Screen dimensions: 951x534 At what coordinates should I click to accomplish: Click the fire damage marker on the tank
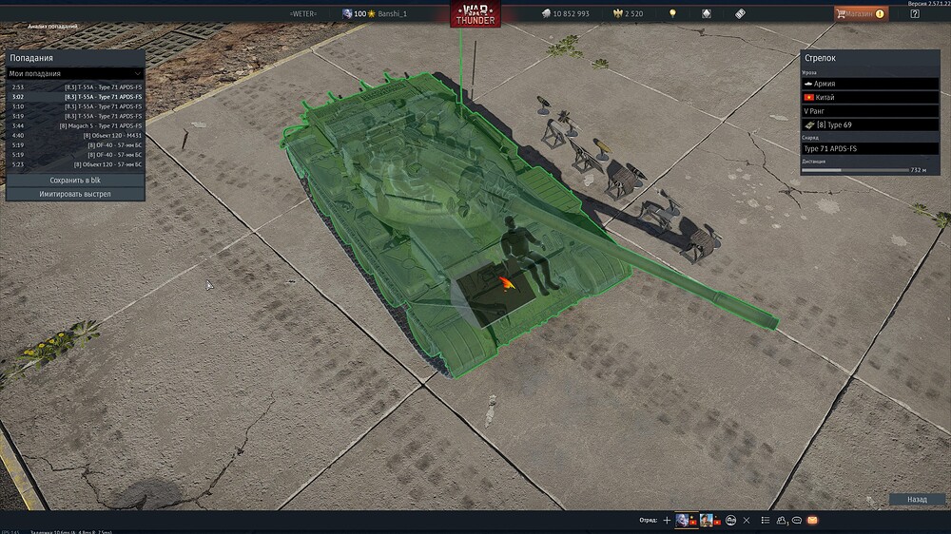coord(507,283)
